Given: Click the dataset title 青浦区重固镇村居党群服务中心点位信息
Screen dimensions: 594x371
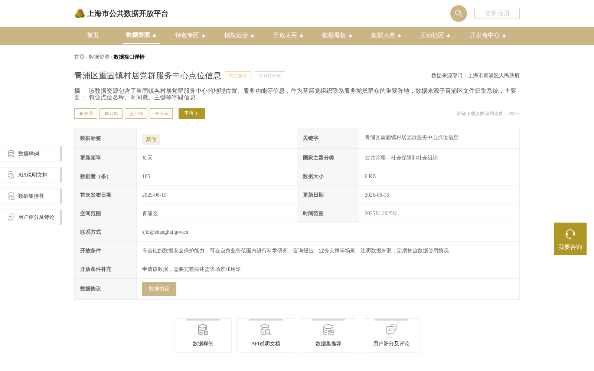Looking at the screenshot, I should pos(148,76).
